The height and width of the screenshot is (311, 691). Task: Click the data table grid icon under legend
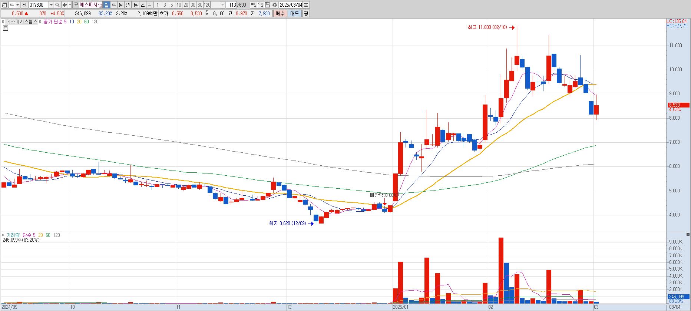(6, 28)
